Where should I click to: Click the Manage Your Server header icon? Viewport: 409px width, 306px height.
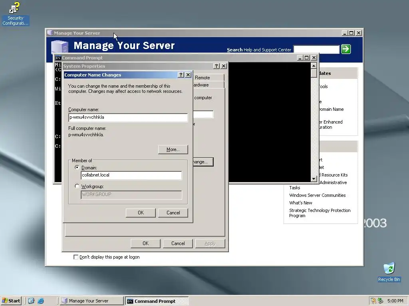[60, 48]
